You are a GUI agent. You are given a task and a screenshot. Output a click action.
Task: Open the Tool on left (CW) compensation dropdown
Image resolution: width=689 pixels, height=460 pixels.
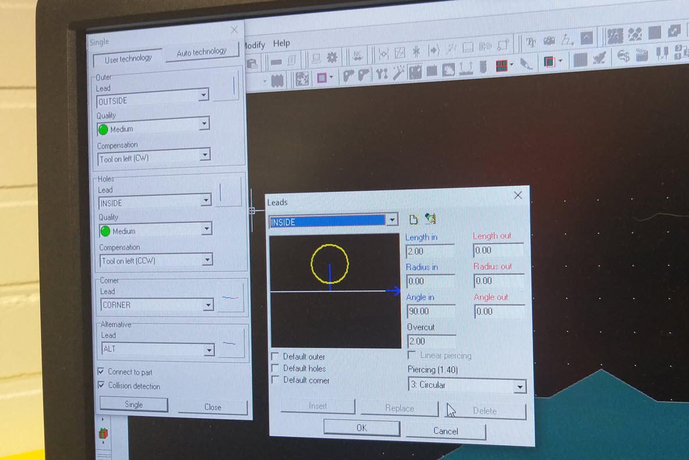coord(154,157)
